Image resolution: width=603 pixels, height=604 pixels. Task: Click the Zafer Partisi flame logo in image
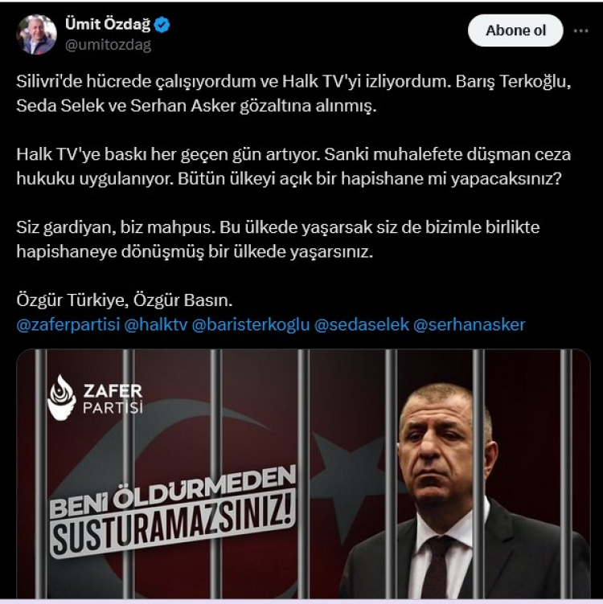(61, 398)
